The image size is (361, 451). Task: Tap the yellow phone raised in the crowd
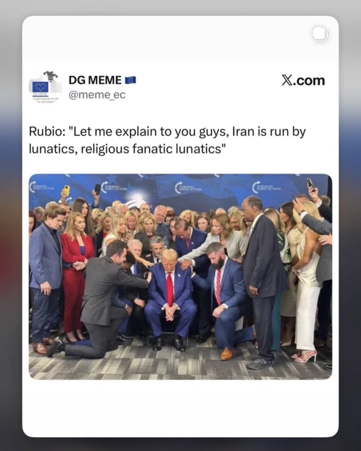[x=65, y=191]
